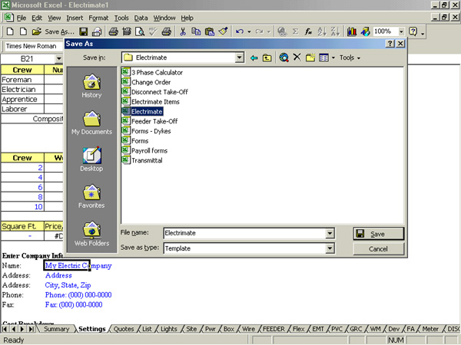Click the Paste Function fx icon

(x=308, y=31)
